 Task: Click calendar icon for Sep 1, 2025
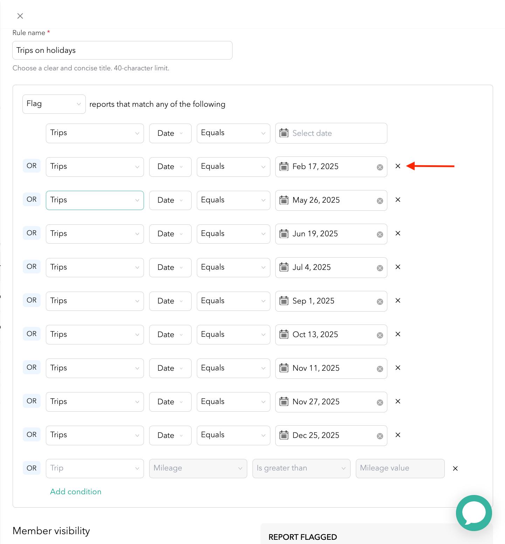284,301
